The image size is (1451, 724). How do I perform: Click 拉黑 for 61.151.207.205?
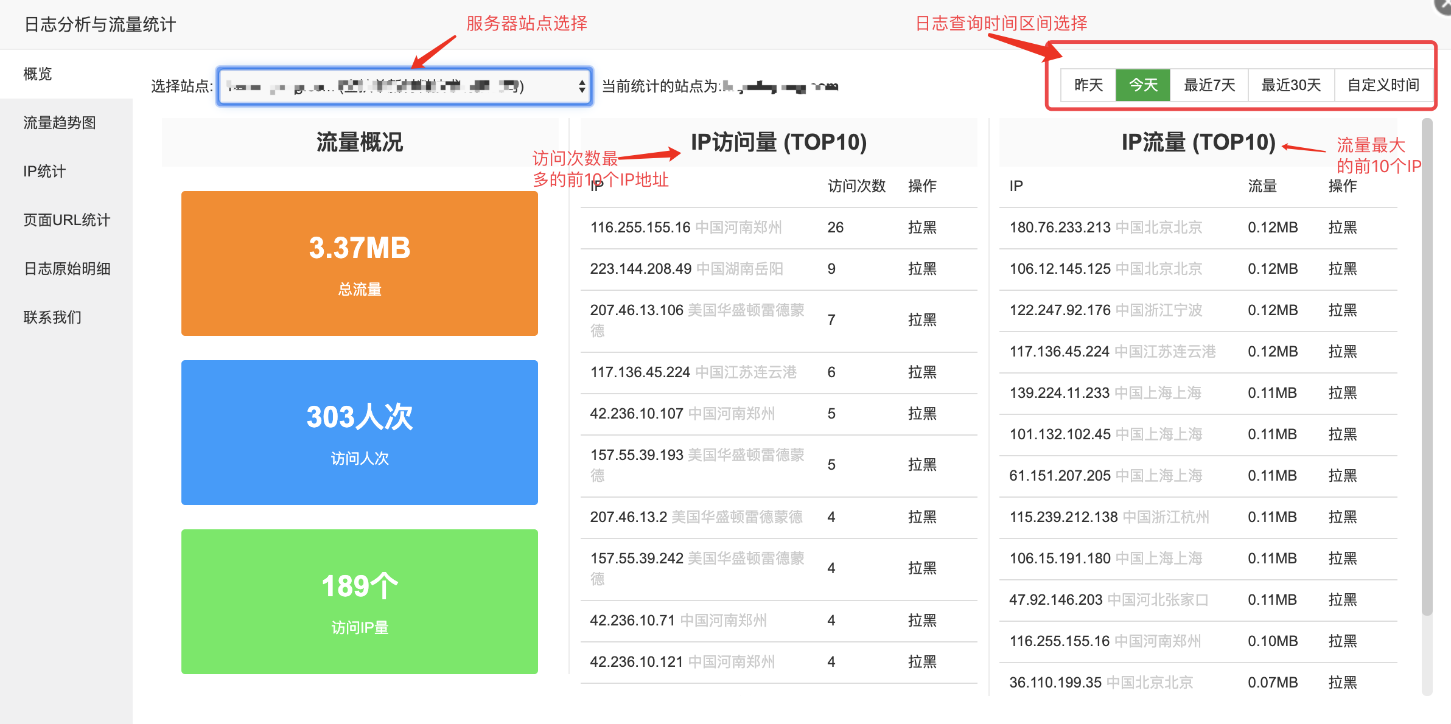(1343, 476)
